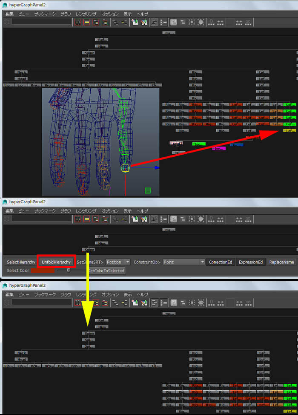Create bookmark icon in top panel toolbar
Viewport: 298px width, 415px height.
pyautogui.click(x=135, y=22)
